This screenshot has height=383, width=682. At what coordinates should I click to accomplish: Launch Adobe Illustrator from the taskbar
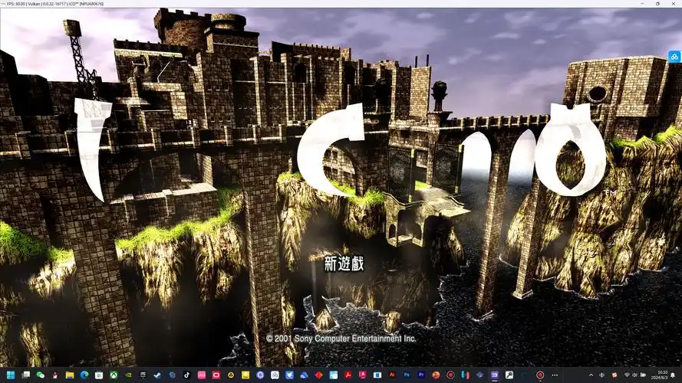tap(392, 375)
